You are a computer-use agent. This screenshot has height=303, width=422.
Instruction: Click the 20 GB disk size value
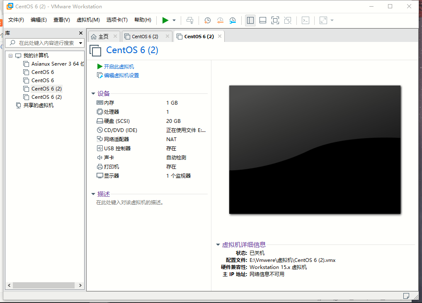click(173, 121)
